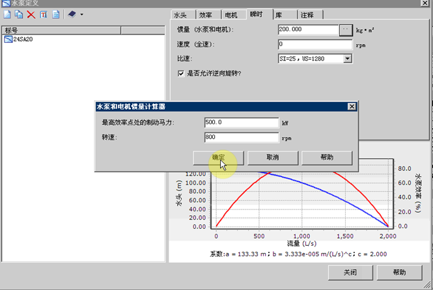Open the 电机 tab
Image resolution: width=433 pixels, height=290 pixels.
[x=231, y=14]
